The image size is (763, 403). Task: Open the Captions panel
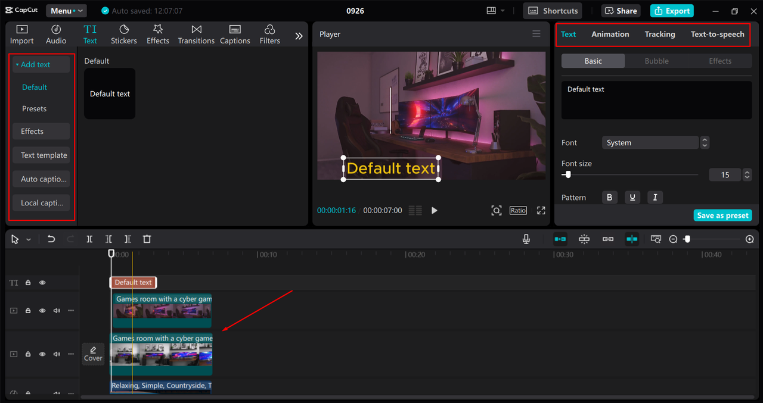pos(235,35)
